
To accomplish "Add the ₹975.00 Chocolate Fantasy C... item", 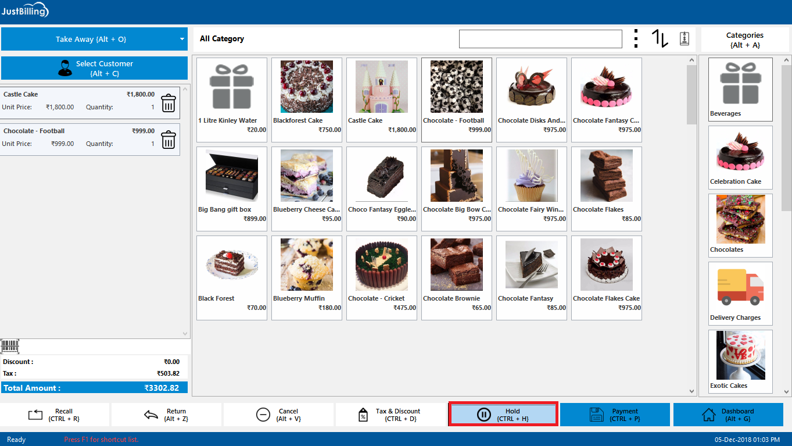I will 607,99.
